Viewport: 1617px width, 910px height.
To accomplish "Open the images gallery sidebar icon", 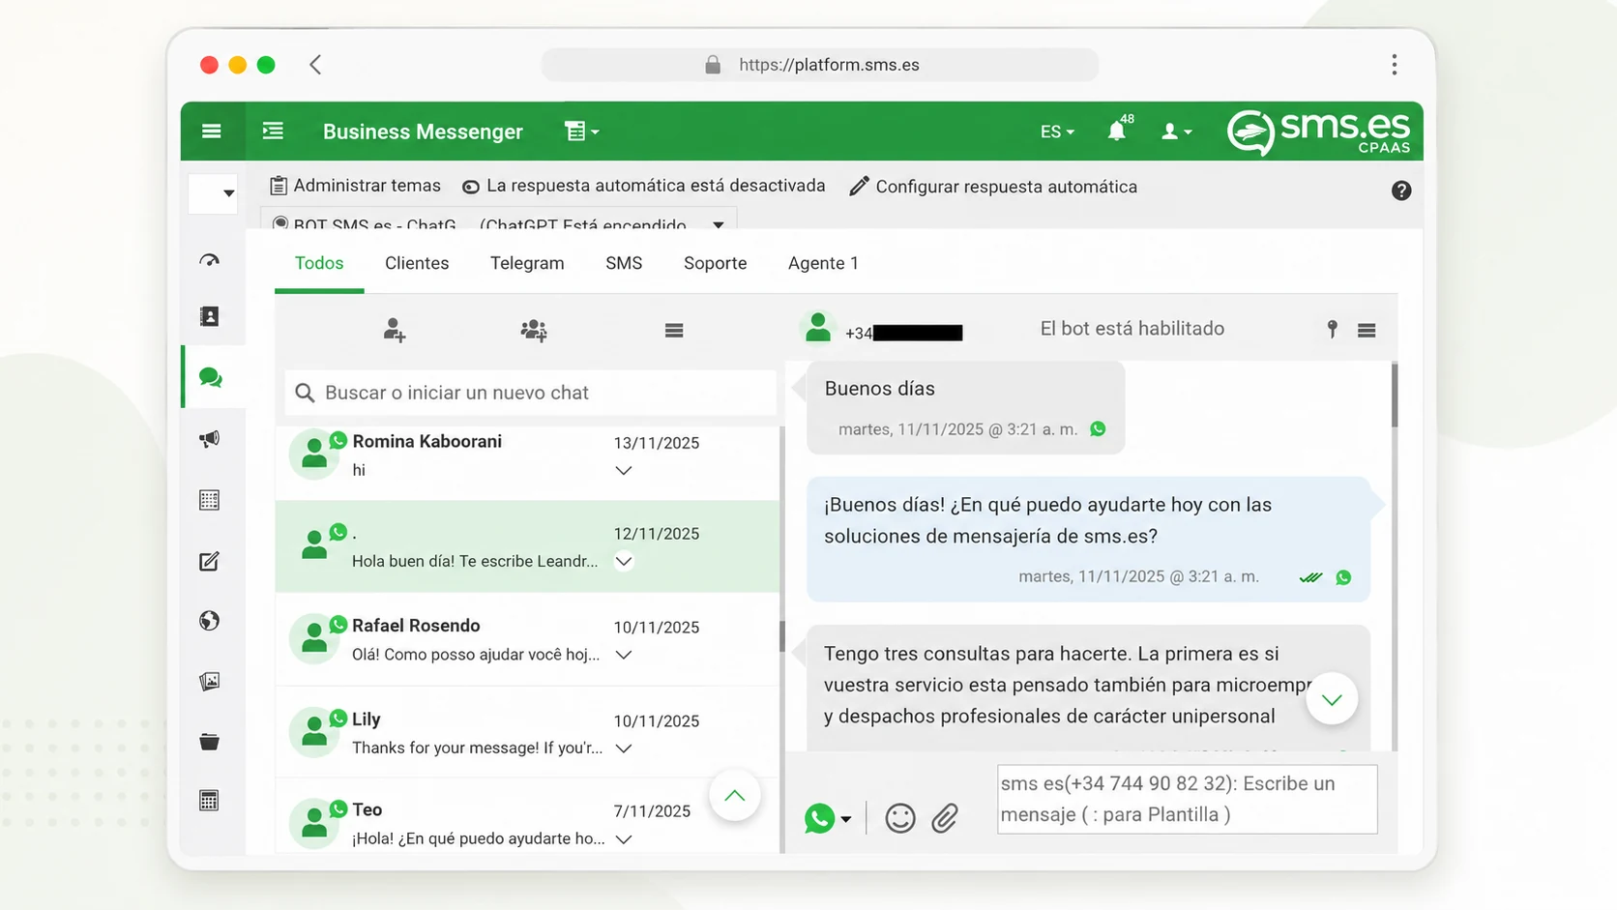I will [209, 682].
